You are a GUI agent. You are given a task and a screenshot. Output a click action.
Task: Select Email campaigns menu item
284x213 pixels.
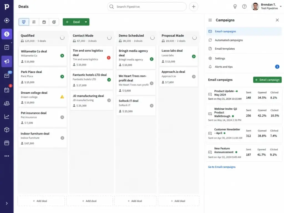tap(244, 31)
